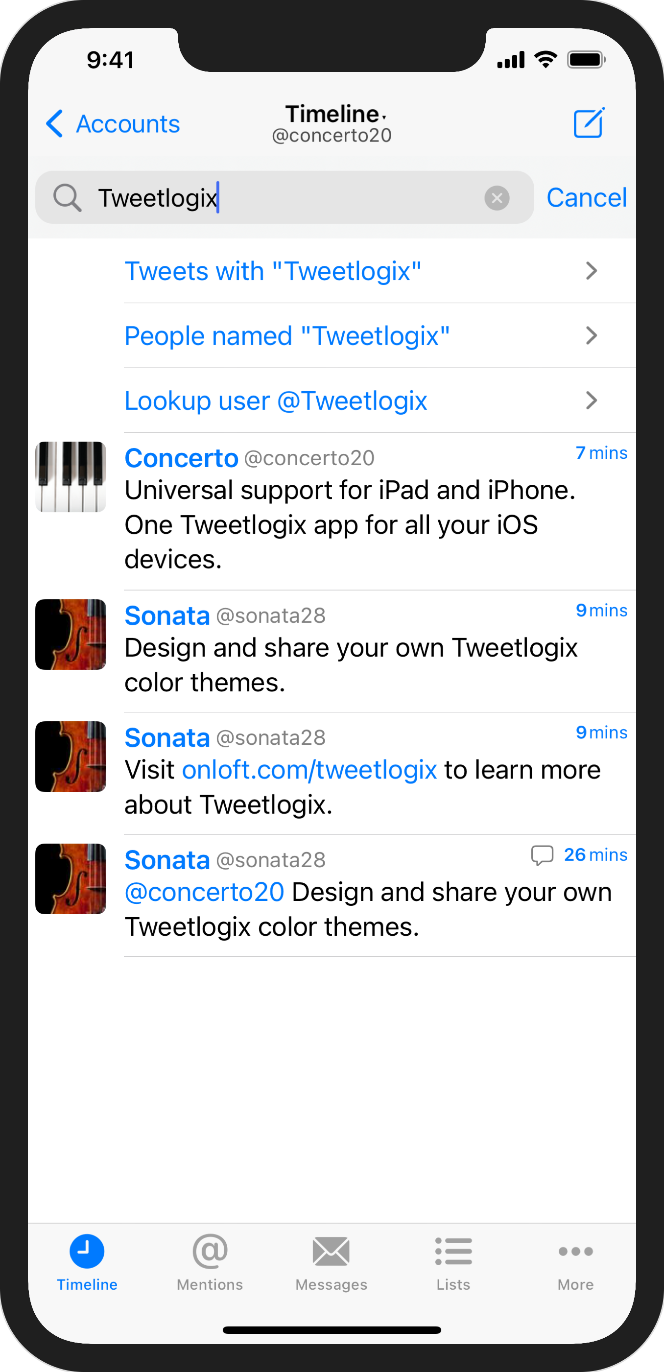Select the Timeline tab clock icon

click(x=87, y=1251)
